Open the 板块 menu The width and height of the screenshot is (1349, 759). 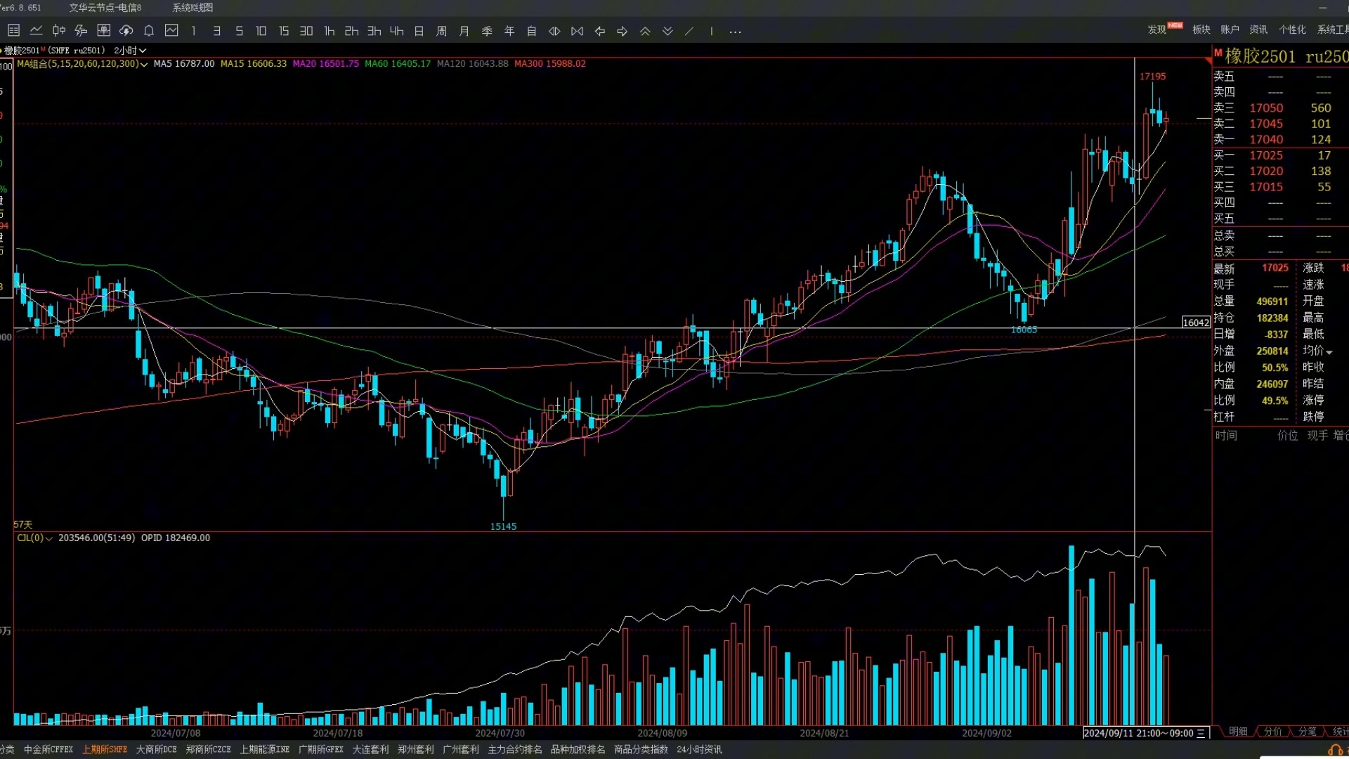[x=1201, y=30]
